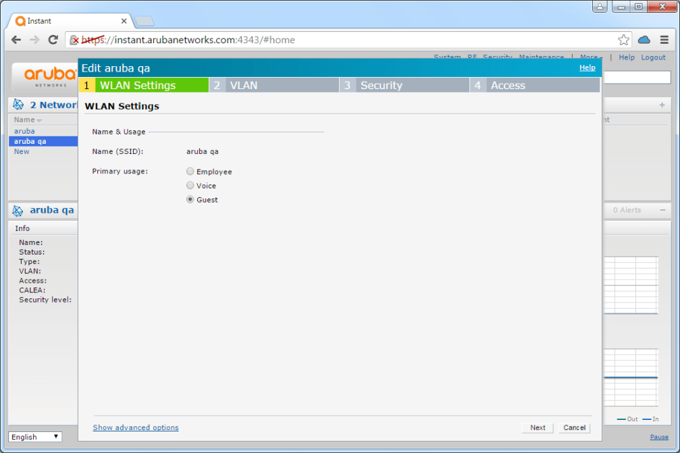Screen dimensions: 680x453
Task: Open the English language dropdown
Action: (34, 437)
